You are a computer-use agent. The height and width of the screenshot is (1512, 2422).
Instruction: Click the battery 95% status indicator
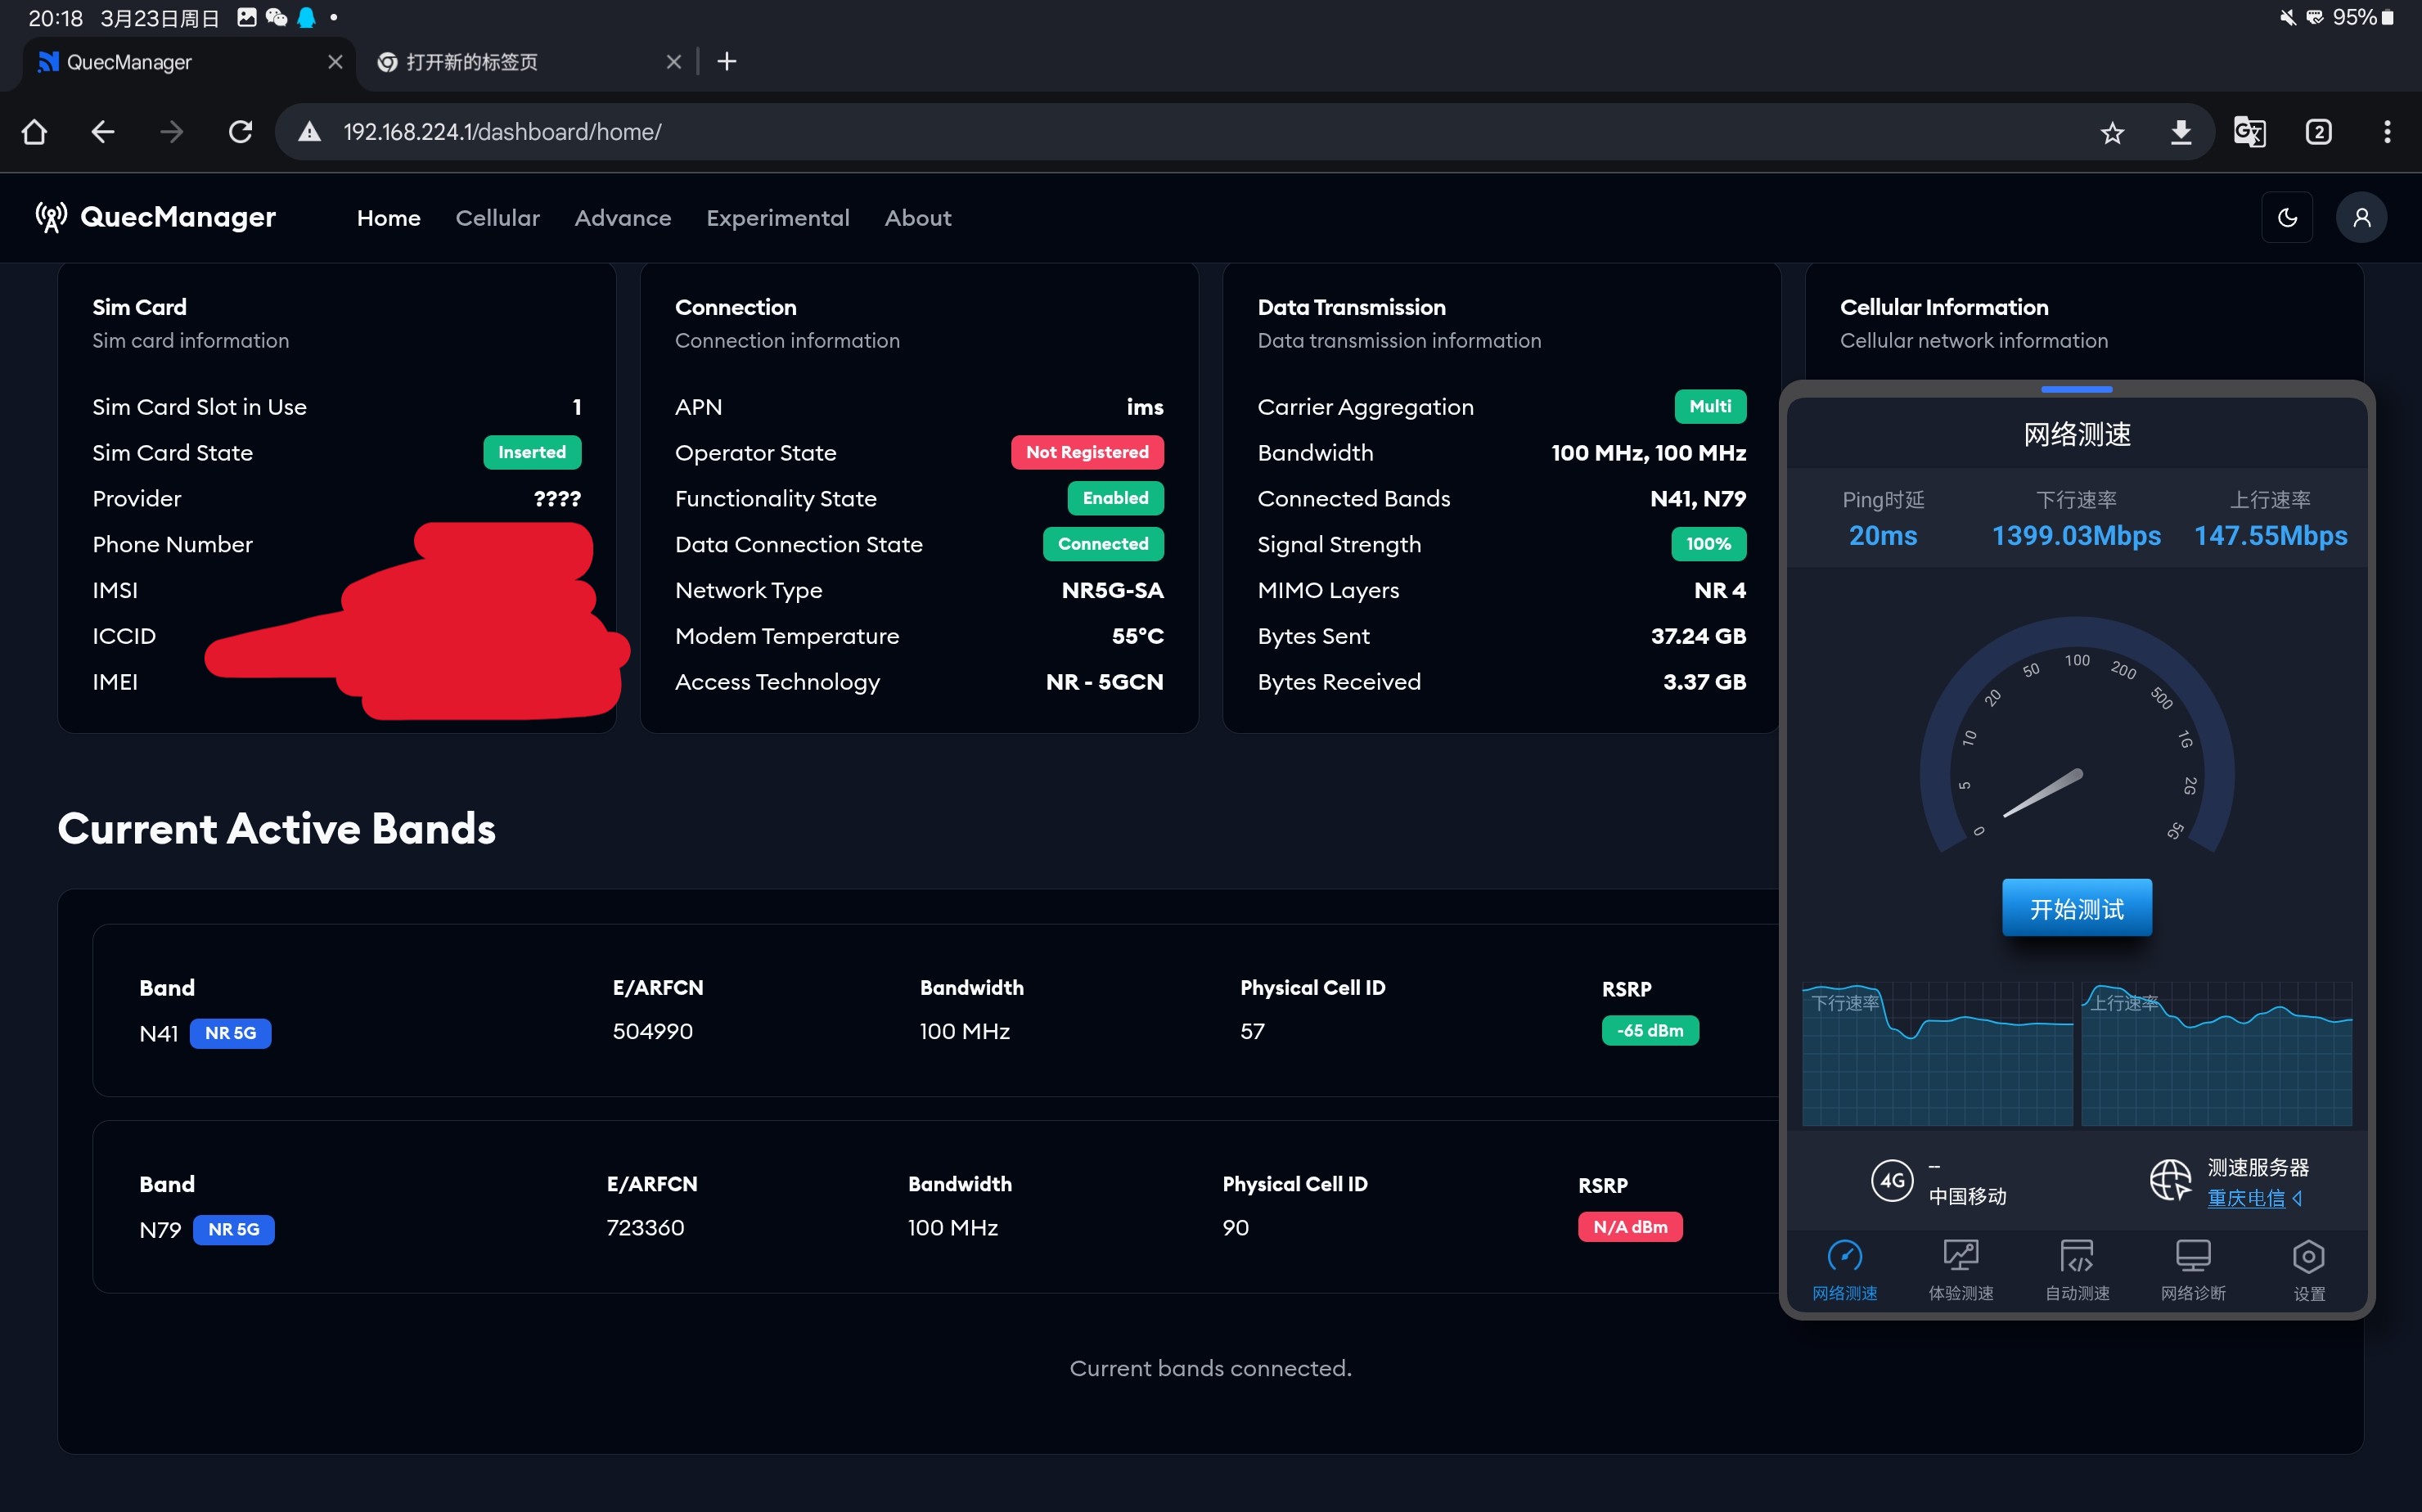2363,17
